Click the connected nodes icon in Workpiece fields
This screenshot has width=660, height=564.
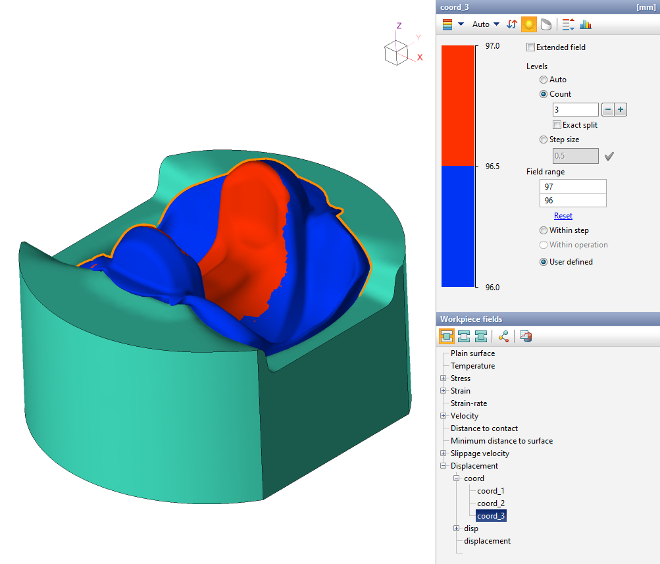pos(503,336)
